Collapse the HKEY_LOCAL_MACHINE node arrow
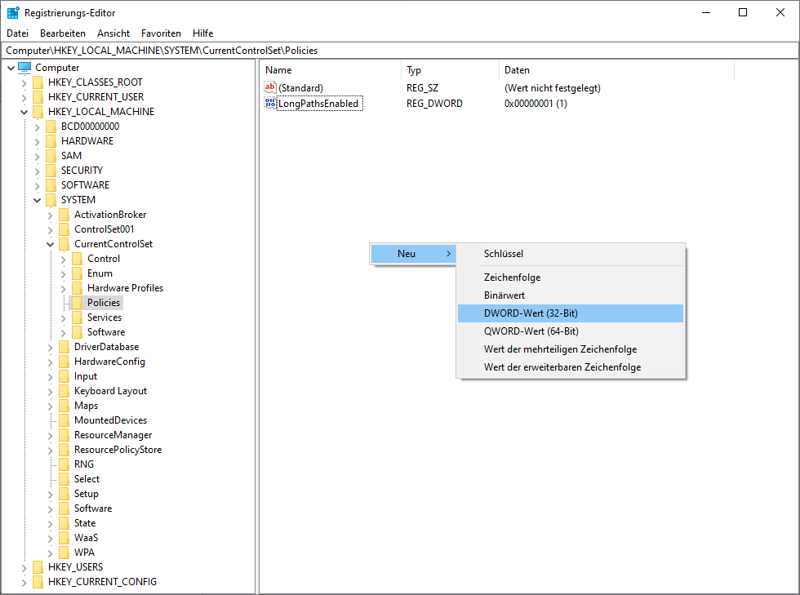This screenshot has height=595, width=800. click(24, 113)
